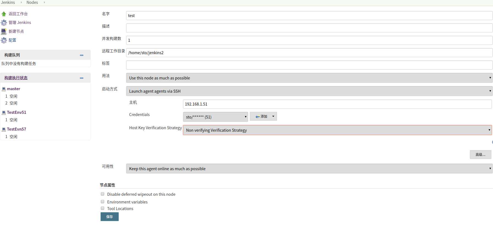This screenshot has height=226, width=493.
Task: Open 新建节点 link
Action: tap(16, 31)
